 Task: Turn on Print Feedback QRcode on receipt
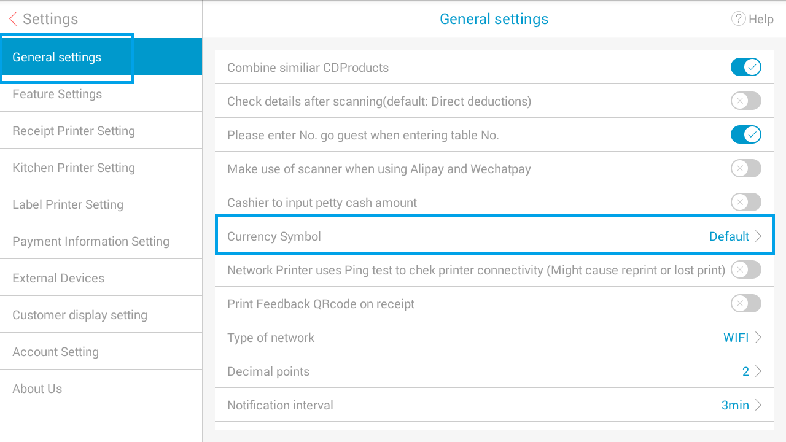(x=745, y=303)
